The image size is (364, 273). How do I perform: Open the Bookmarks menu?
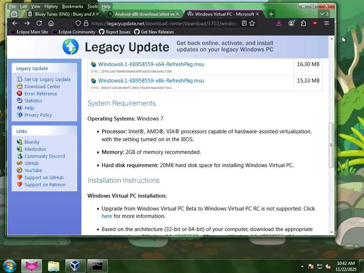pyautogui.click(x=73, y=6)
